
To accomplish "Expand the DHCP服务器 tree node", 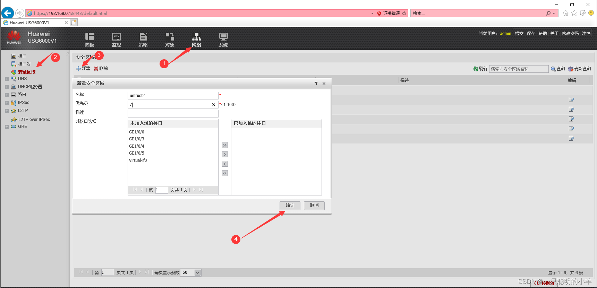I will click(7, 87).
